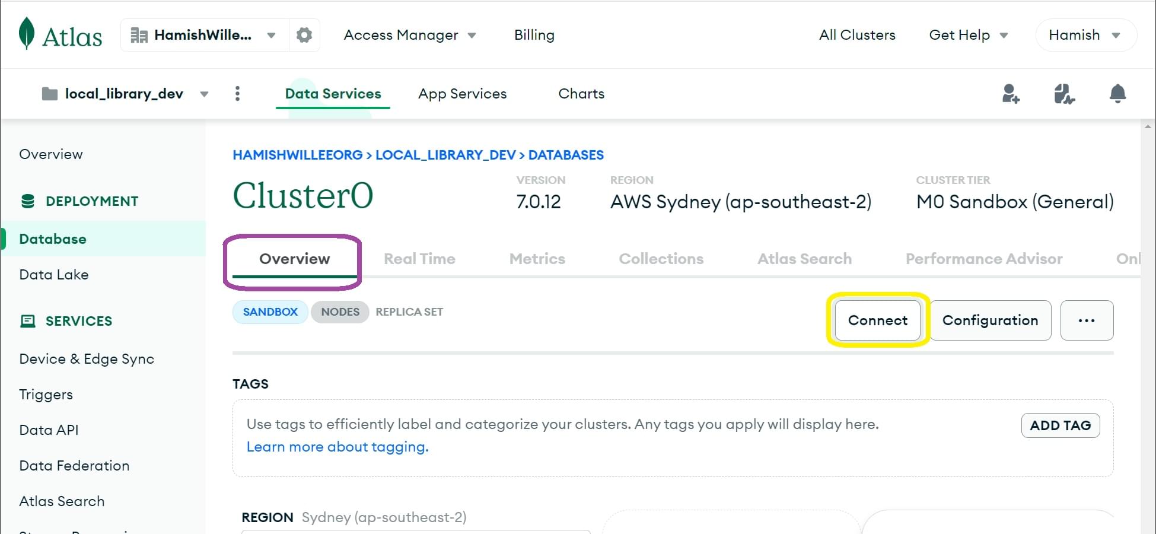
Task: Click the Services panel icon
Action: 26,320
